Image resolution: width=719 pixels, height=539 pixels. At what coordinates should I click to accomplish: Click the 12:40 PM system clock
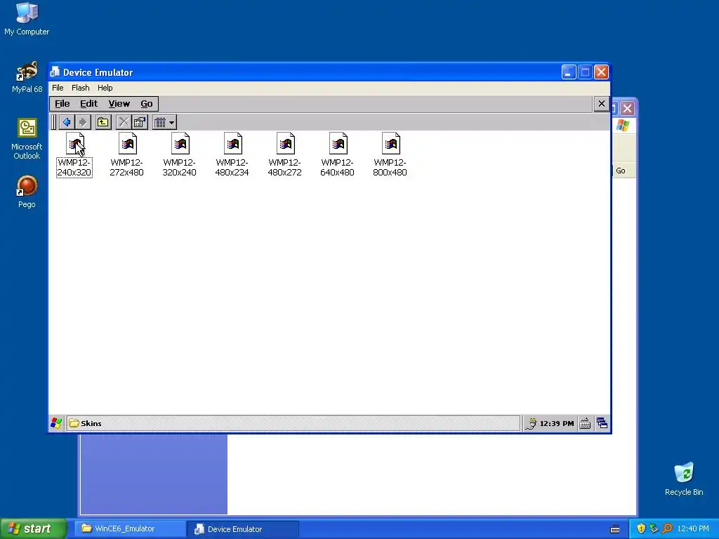pyautogui.click(x=693, y=528)
